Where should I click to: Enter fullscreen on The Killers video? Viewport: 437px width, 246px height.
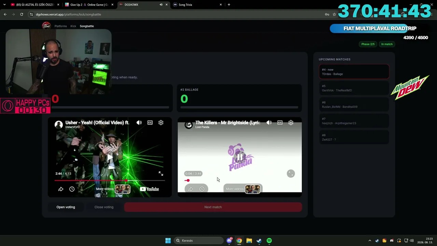pos(291,174)
